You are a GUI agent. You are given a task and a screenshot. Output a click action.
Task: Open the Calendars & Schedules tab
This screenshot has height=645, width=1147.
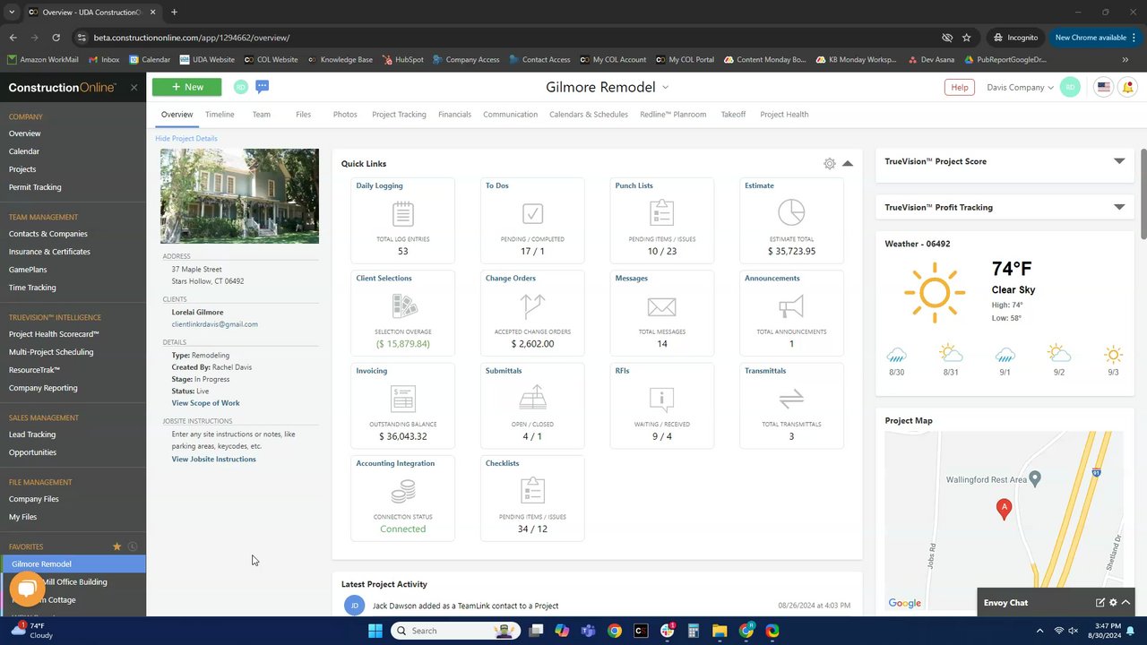pos(589,115)
